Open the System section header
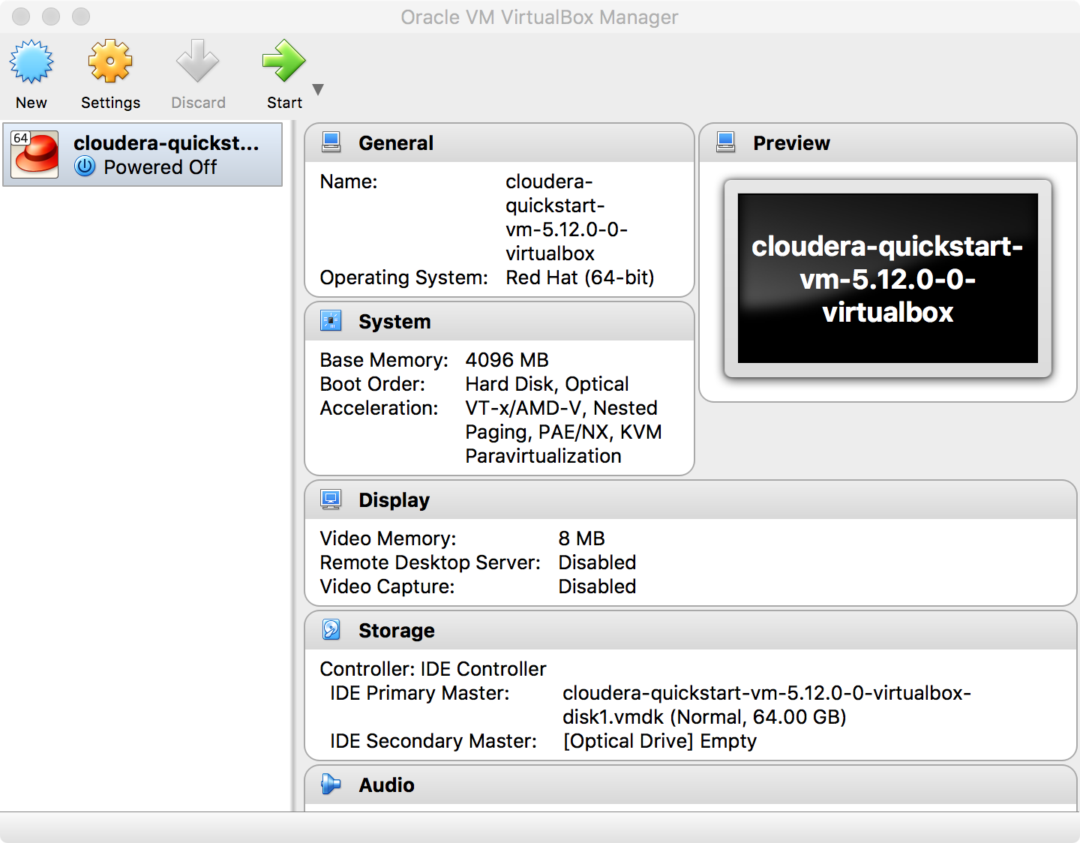Viewport: 1080px width, 843px height. [x=394, y=322]
